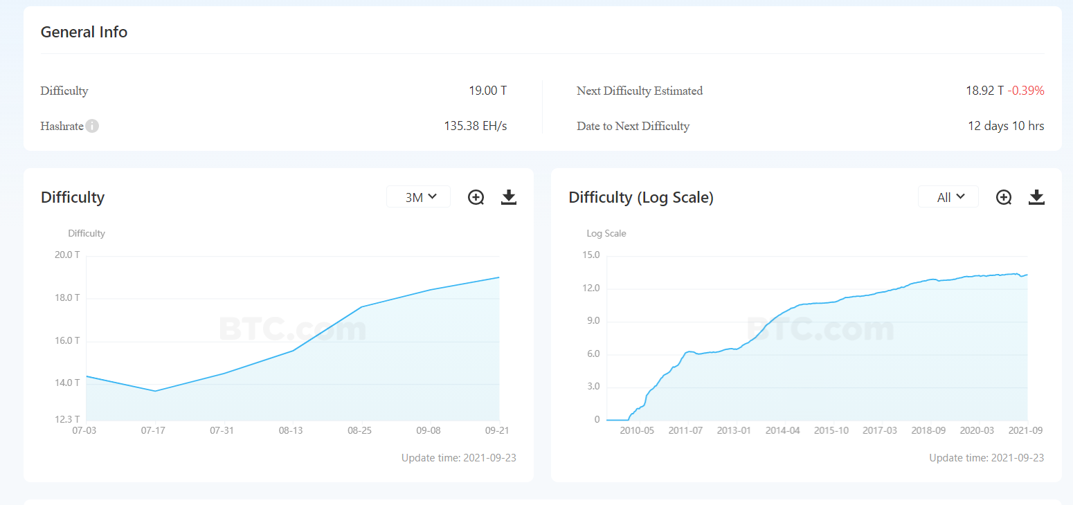
Task: Click Update time under the 3M Difficulty chart
Action: (459, 458)
